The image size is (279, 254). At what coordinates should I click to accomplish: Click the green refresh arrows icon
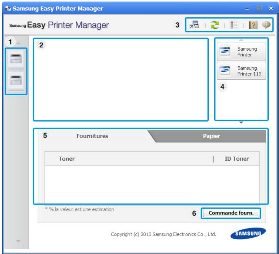tap(215, 25)
